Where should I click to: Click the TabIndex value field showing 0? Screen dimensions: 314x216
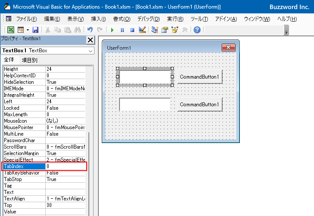point(66,166)
